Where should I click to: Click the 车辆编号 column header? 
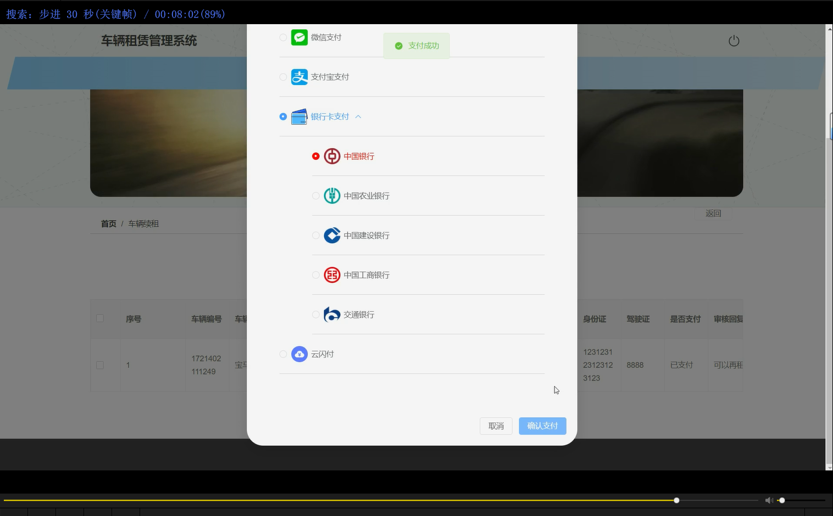206,319
